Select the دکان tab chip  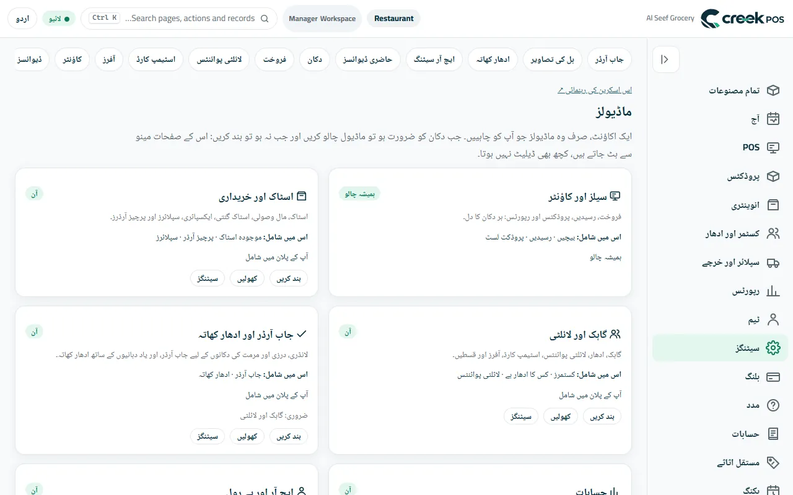pyautogui.click(x=315, y=59)
